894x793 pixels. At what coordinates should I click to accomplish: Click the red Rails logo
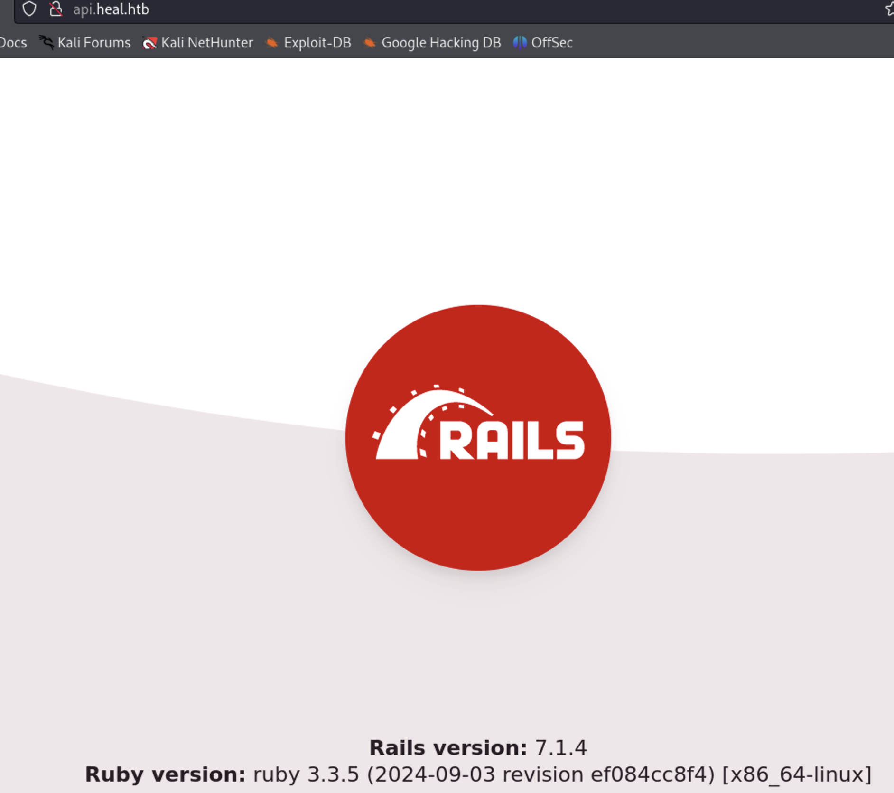coord(478,437)
